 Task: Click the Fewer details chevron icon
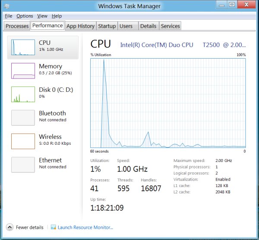[10, 228]
